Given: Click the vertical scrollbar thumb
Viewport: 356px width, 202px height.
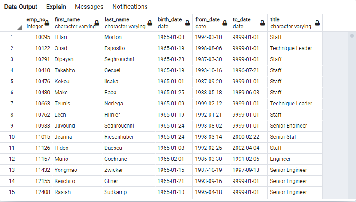Looking at the screenshot, I should 352,35.
